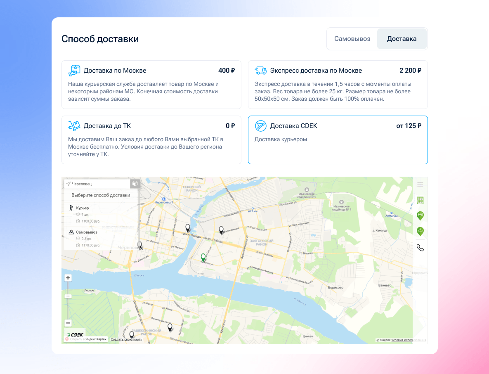Image resolution: width=489 pixels, height=374 pixels.
Task: Select the Доставка до ТК option card
Action: click(151, 140)
